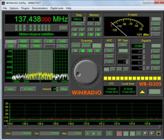
Task: Adjust Volume spinner arrows
Action: click(x=58, y=89)
